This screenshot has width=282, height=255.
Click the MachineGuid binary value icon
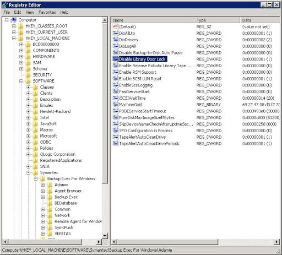pyautogui.click(x=116, y=105)
